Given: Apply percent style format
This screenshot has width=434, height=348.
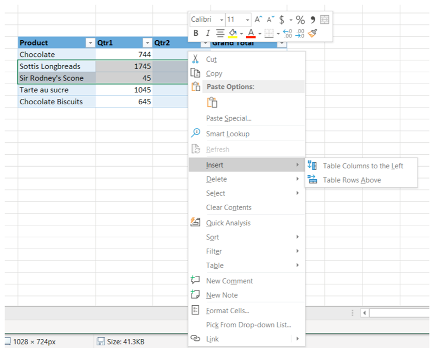Looking at the screenshot, I should pos(300,20).
